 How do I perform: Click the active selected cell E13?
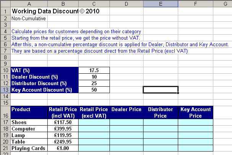click(x=161, y=90)
